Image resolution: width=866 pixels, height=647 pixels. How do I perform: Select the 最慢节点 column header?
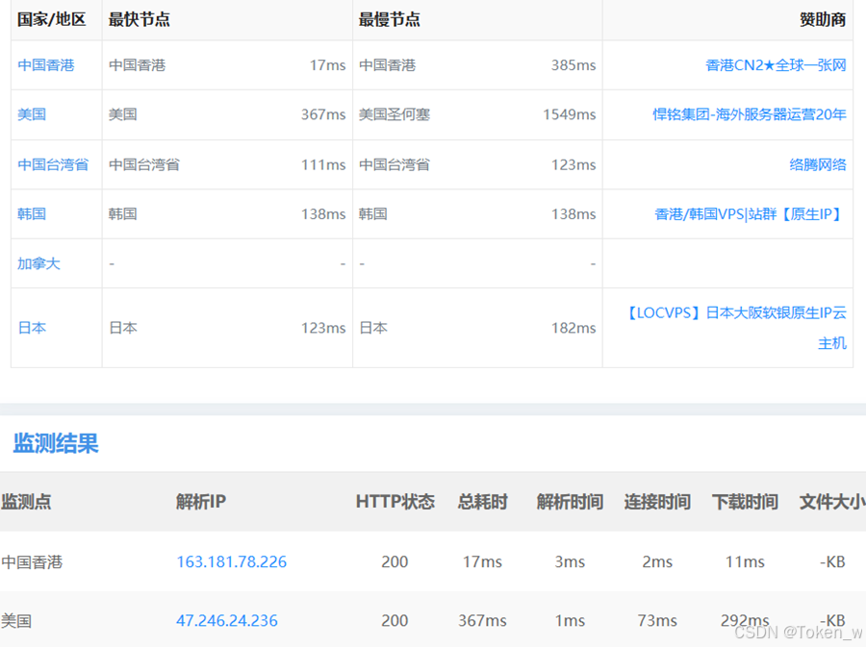click(x=390, y=19)
